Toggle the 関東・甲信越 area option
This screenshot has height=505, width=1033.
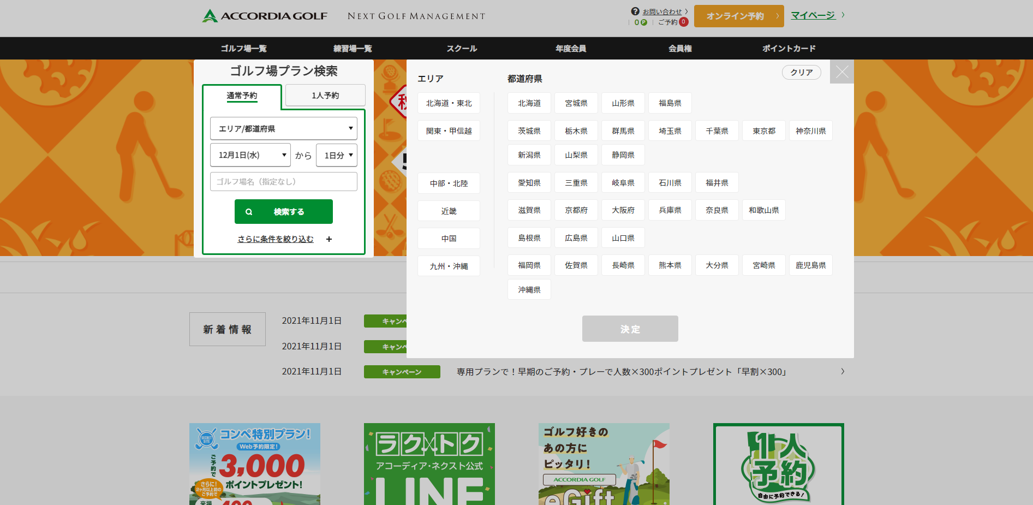click(x=449, y=131)
